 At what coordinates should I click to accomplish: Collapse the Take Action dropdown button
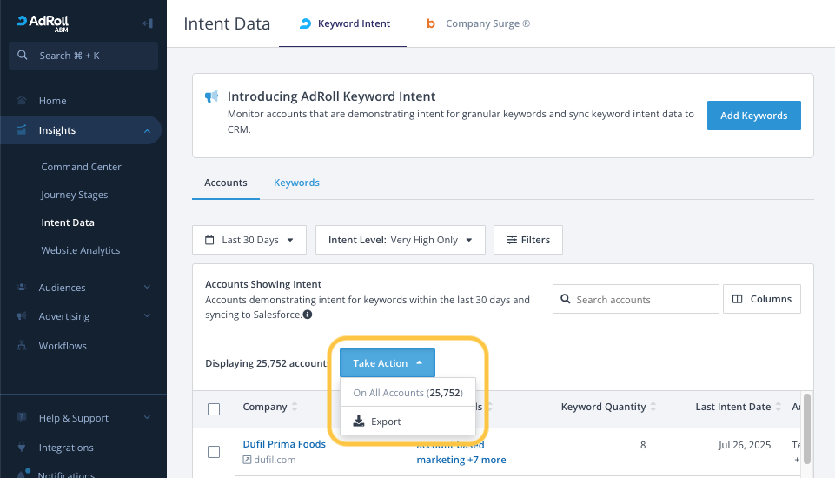point(388,363)
